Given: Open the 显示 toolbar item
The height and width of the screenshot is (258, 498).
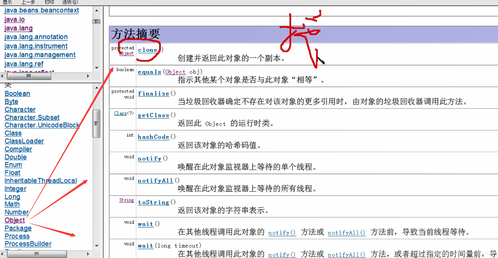Looking at the screenshot, I should (x=7, y=2).
